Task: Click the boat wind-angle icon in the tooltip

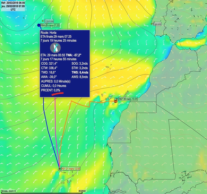Action: 55,48
